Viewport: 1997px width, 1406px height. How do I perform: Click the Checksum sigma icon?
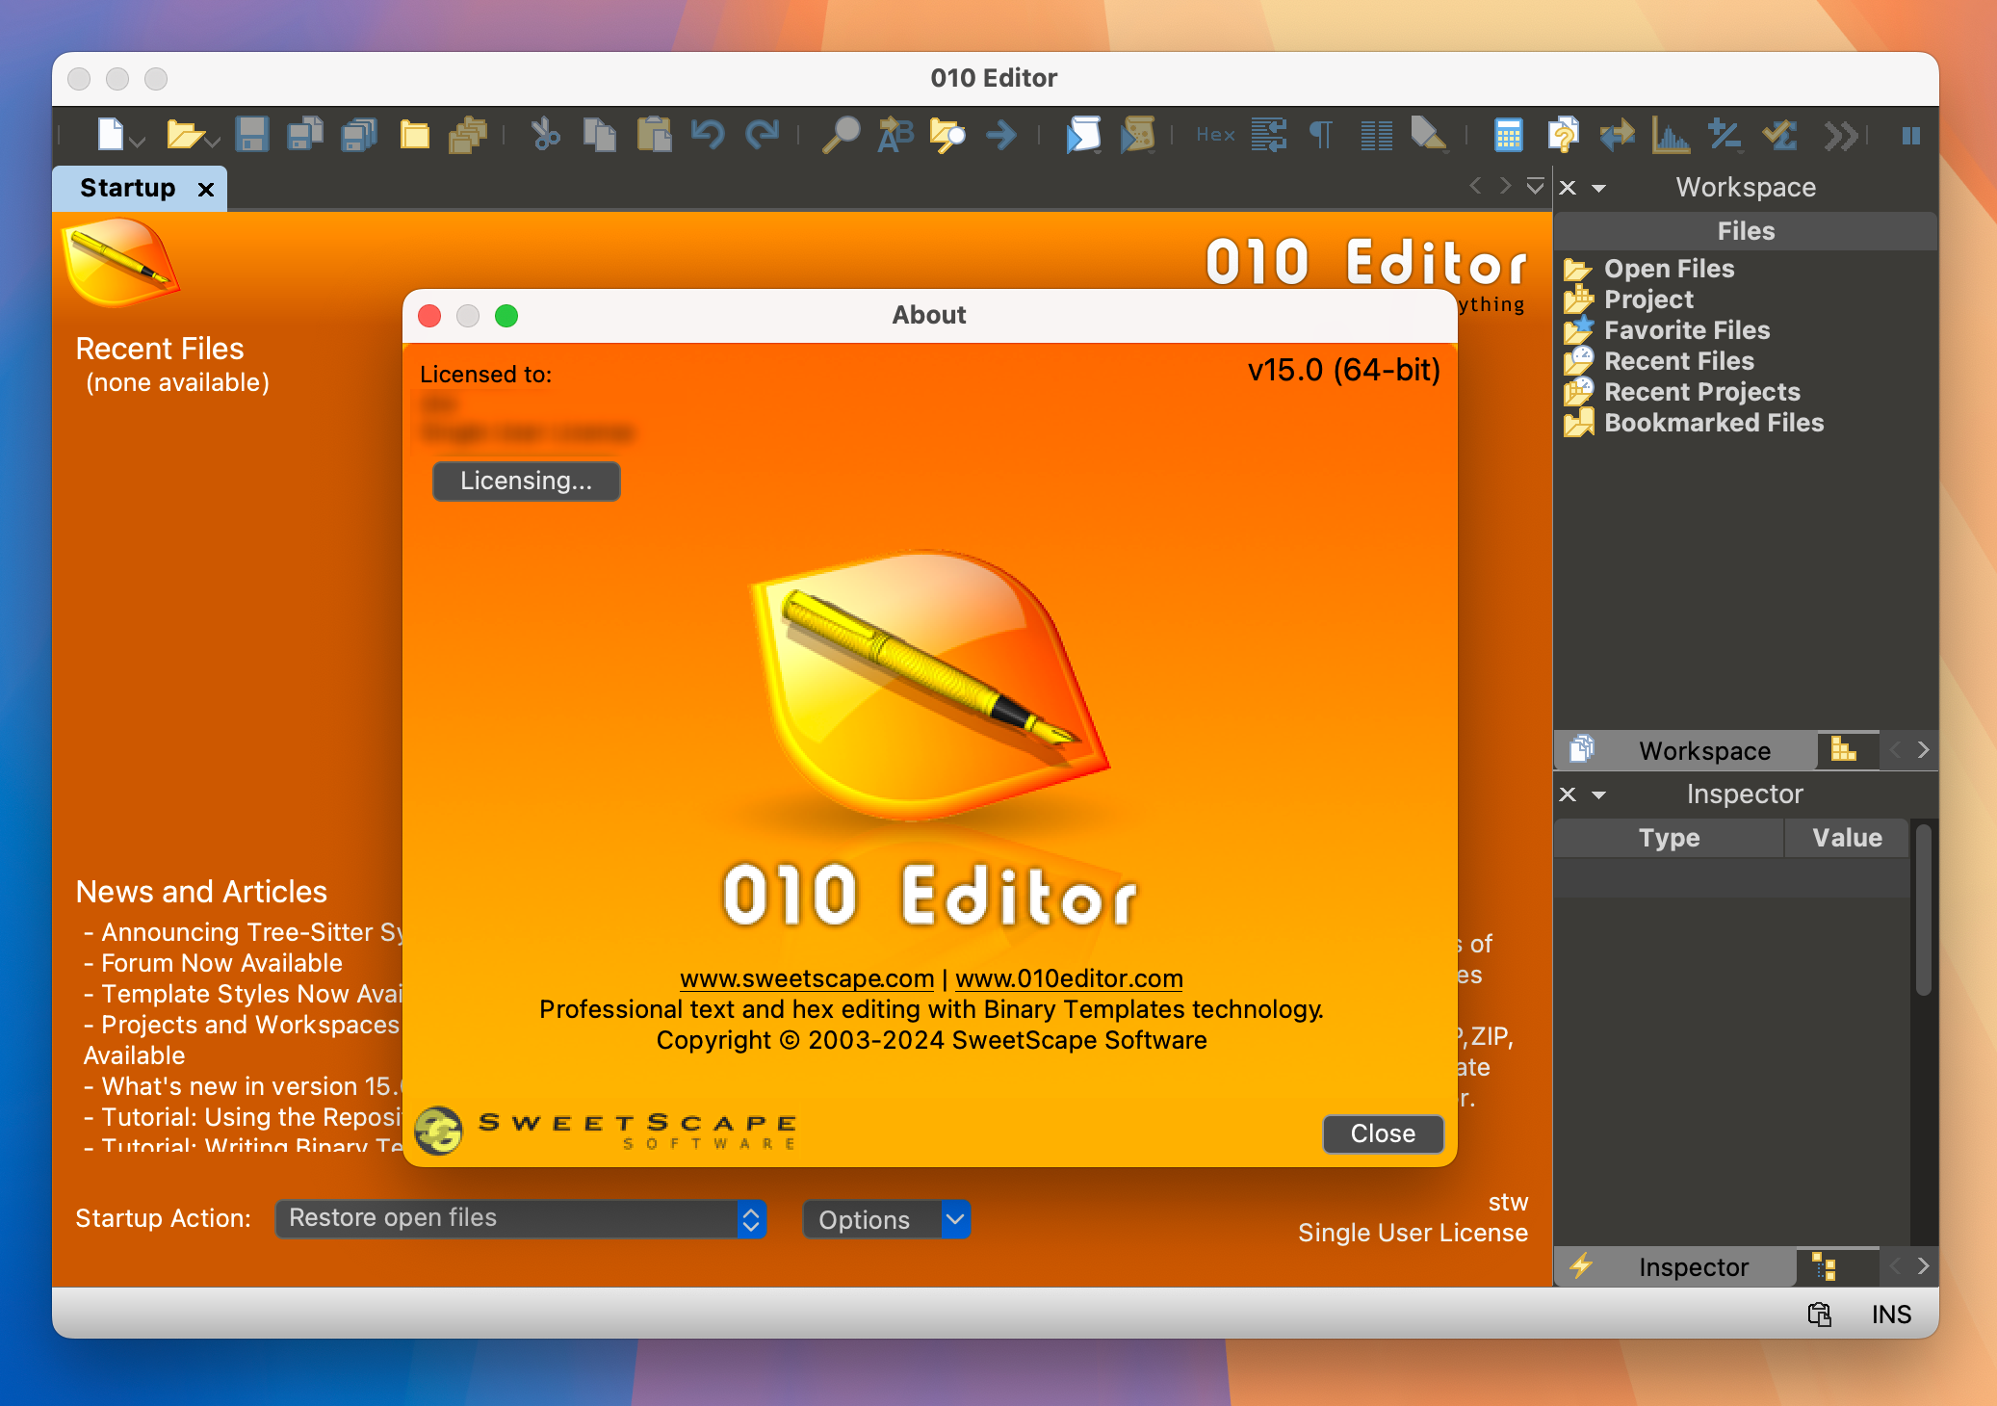tap(1778, 135)
